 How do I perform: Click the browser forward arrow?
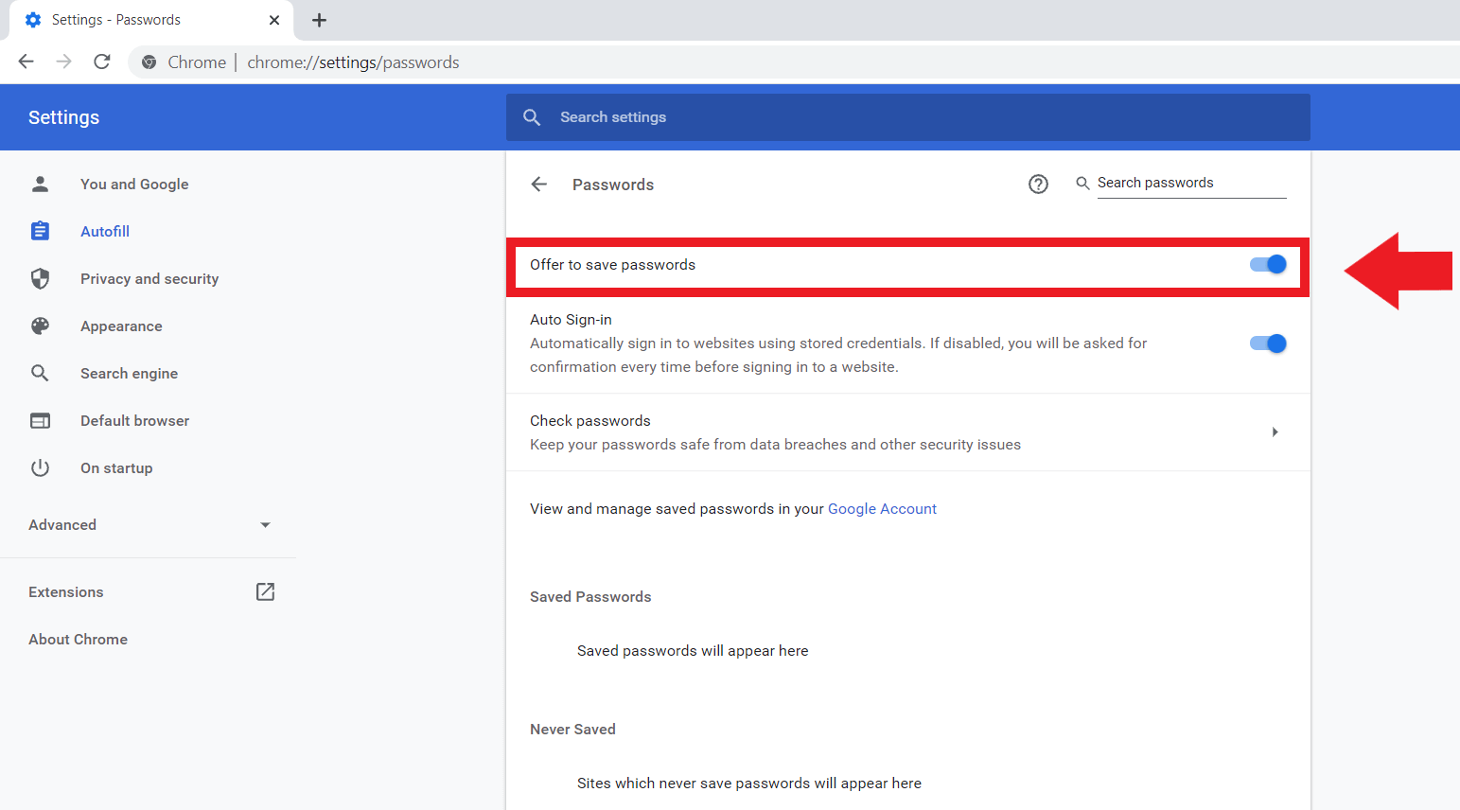tap(63, 62)
